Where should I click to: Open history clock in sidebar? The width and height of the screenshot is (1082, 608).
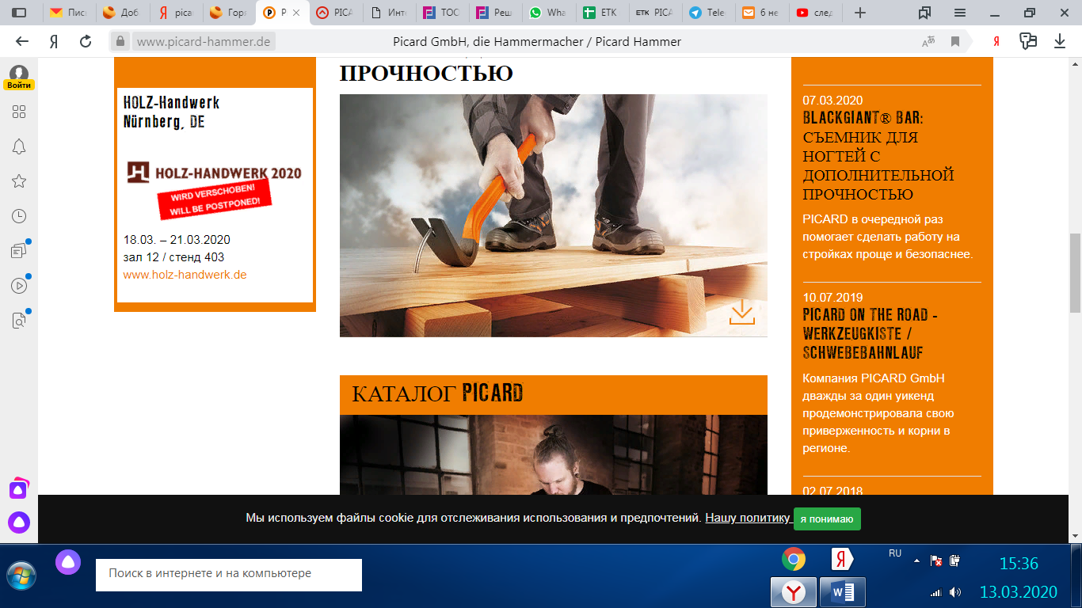click(19, 216)
